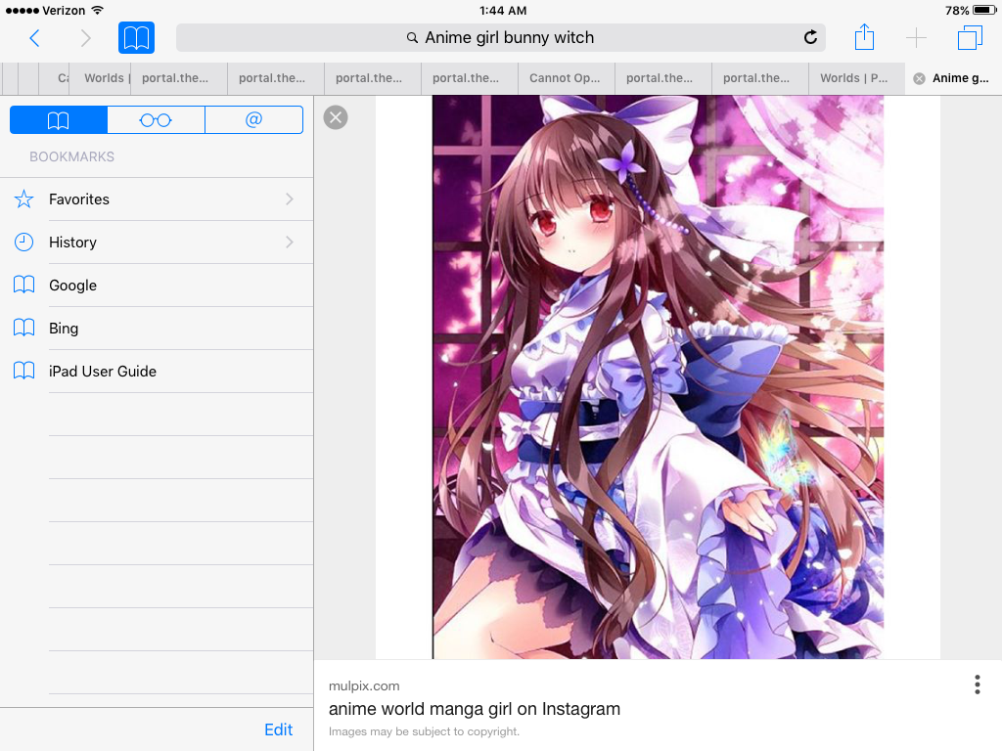The width and height of the screenshot is (1002, 751).
Task: Switch to Shared Links @ segment
Action: [253, 120]
